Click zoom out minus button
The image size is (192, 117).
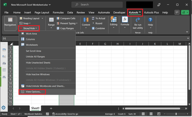pos(164,114)
